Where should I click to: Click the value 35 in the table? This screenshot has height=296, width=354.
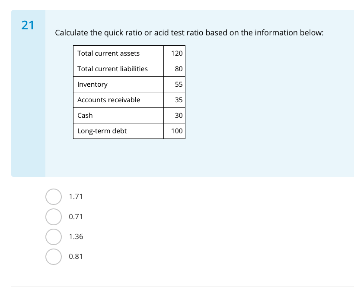click(x=179, y=100)
